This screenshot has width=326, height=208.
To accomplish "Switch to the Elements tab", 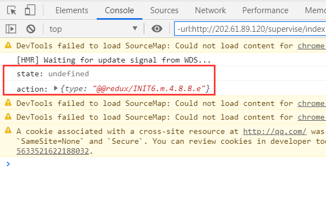I will [x=71, y=10].
